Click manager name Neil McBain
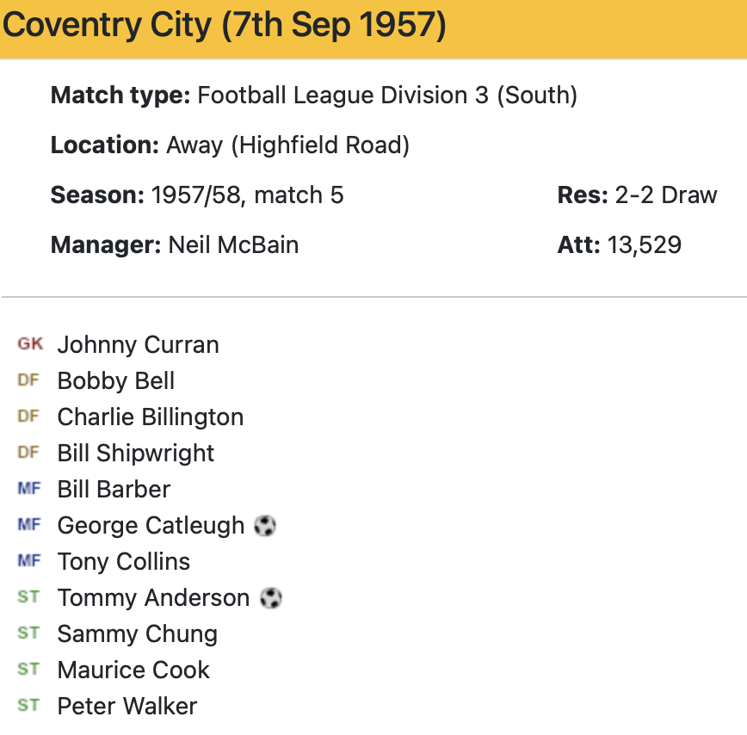This screenshot has width=747, height=735. (x=233, y=245)
